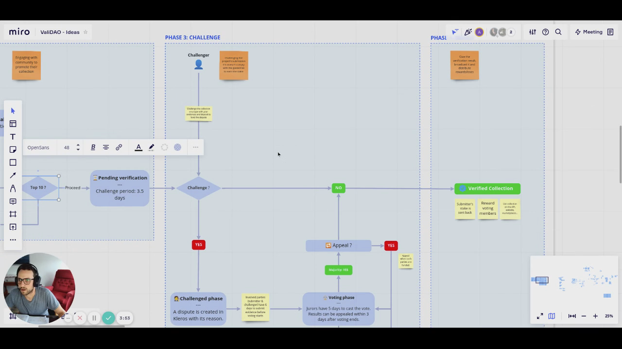The height and width of the screenshot is (349, 622).
Task: Finish recording with green checkmark
Action: click(x=108, y=318)
